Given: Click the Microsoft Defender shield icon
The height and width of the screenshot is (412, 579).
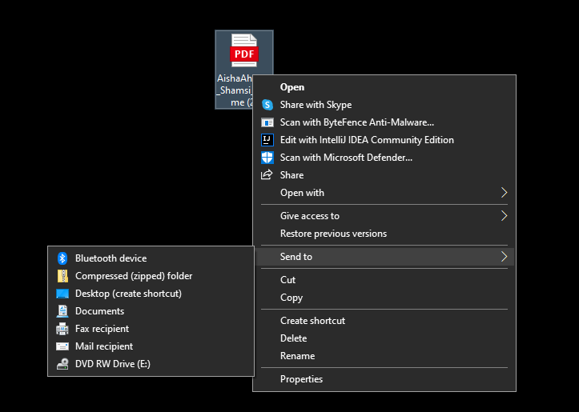Looking at the screenshot, I should 267,158.
